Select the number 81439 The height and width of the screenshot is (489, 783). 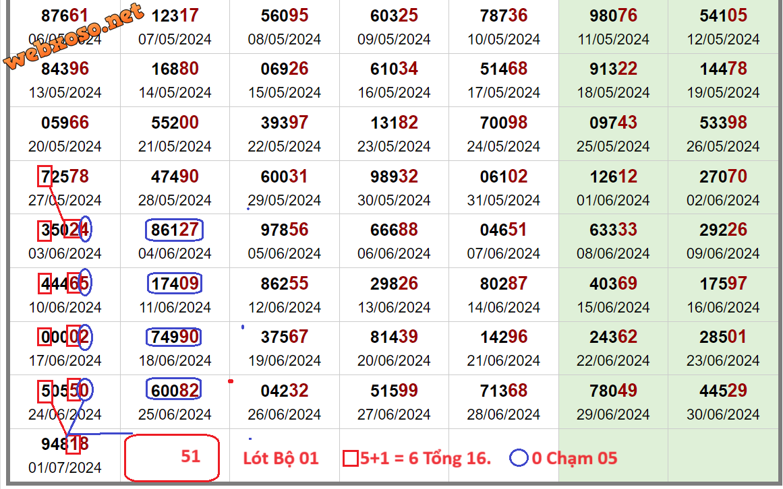click(394, 337)
